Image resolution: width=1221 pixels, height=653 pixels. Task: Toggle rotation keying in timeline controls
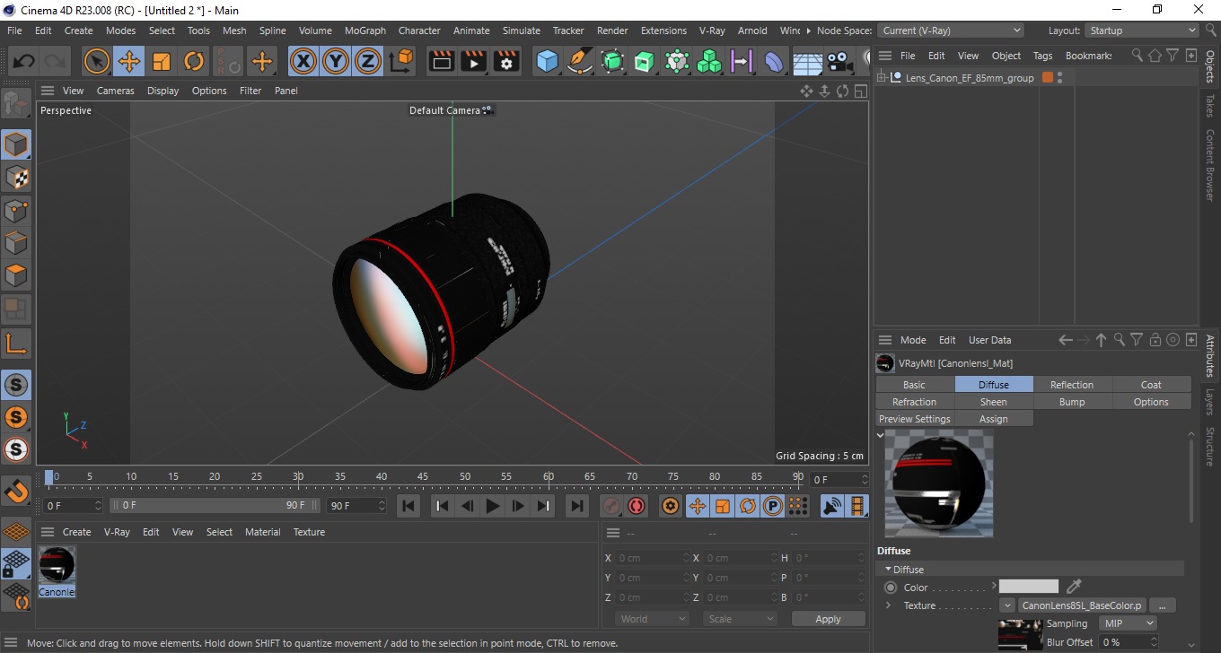point(748,506)
